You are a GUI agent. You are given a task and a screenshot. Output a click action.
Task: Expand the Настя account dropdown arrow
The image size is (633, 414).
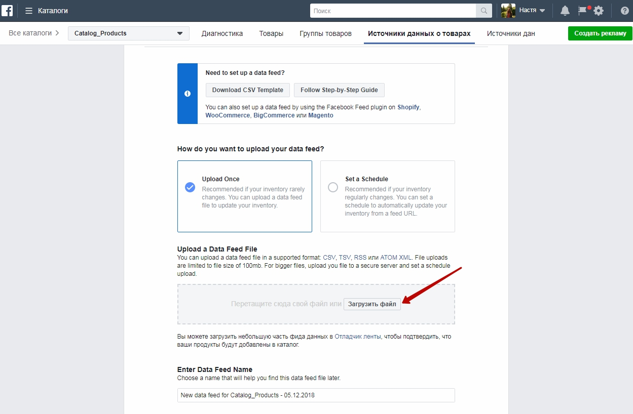542,11
